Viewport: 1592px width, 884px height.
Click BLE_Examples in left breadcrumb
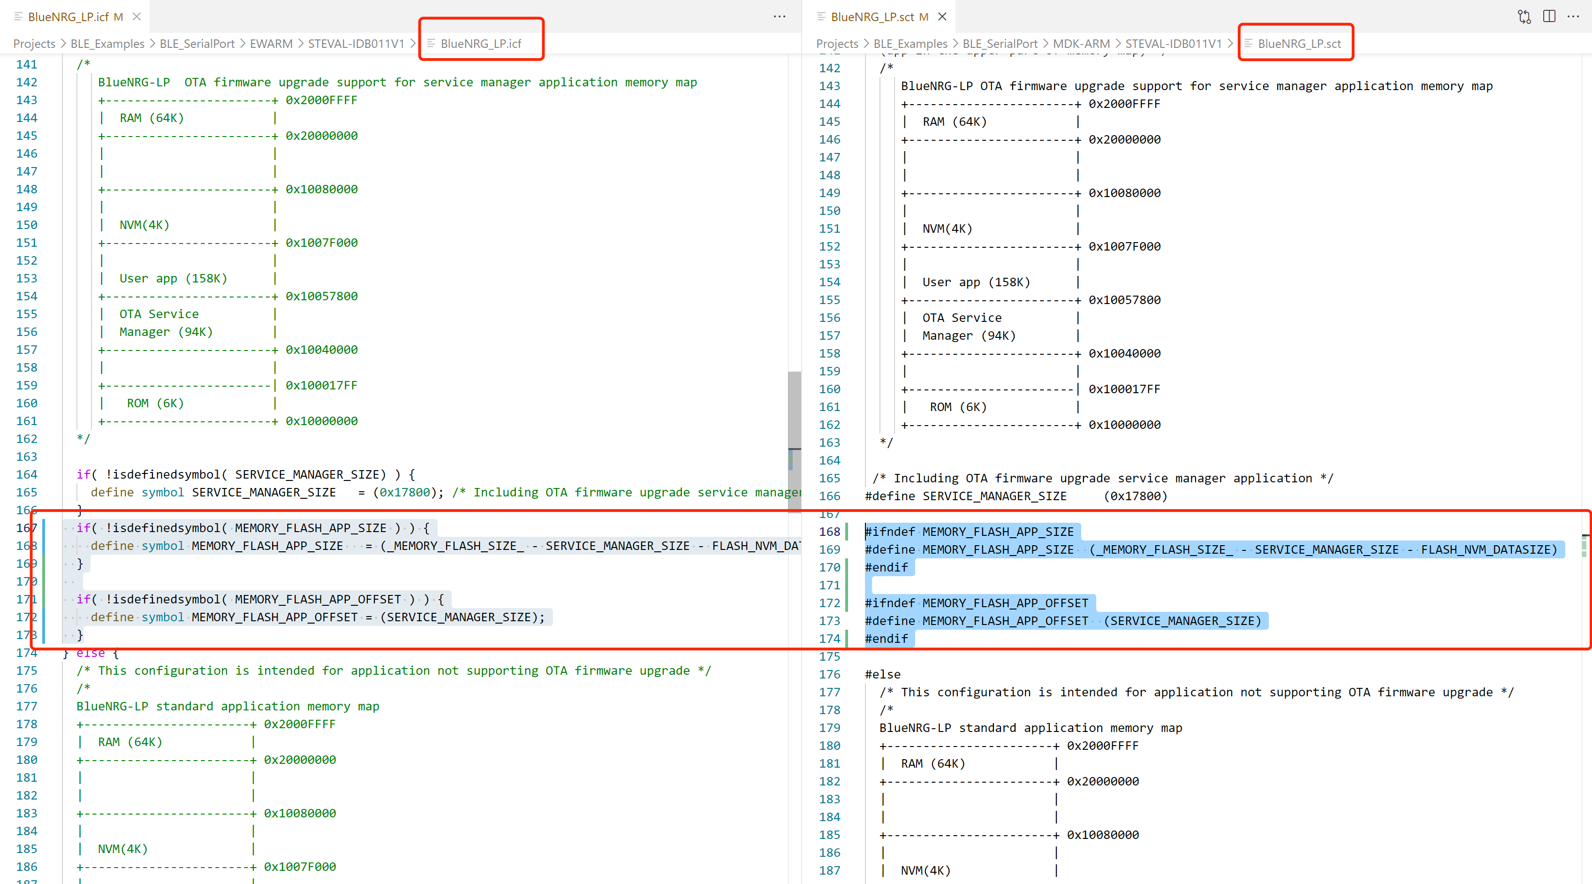click(107, 44)
